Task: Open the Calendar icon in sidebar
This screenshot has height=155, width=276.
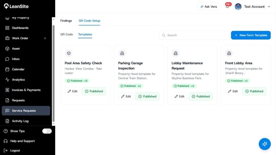Action: 7,69
